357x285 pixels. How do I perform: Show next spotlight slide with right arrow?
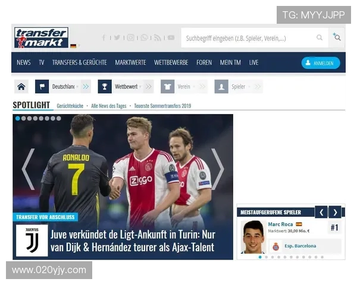(218, 169)
